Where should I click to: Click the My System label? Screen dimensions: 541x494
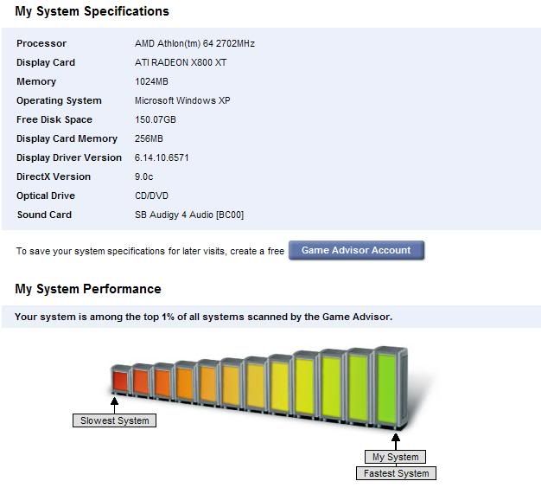click(396, 457)
